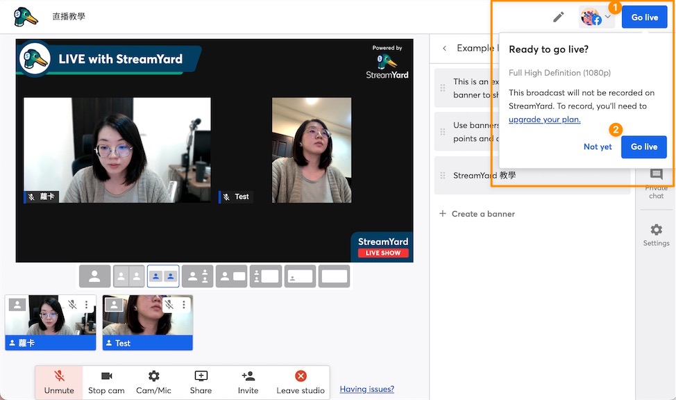Solo layout icon on 蘿卡 thumbnail
Image resolution: width=676 pixels, height=400 pixels.
(x=17, y=305)
